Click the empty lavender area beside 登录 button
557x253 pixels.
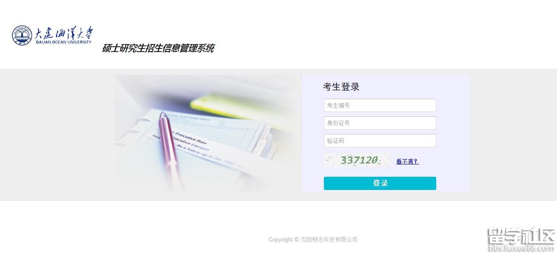pyautogui.click(x=453, y=183)
